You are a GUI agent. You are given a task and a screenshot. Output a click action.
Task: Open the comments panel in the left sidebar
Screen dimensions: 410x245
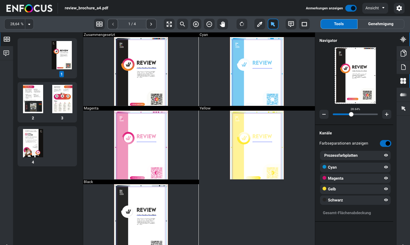tap(7, 53)
